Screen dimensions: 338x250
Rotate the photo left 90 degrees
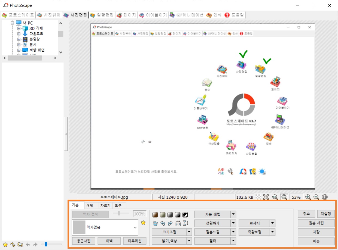(x=163, y=223)
